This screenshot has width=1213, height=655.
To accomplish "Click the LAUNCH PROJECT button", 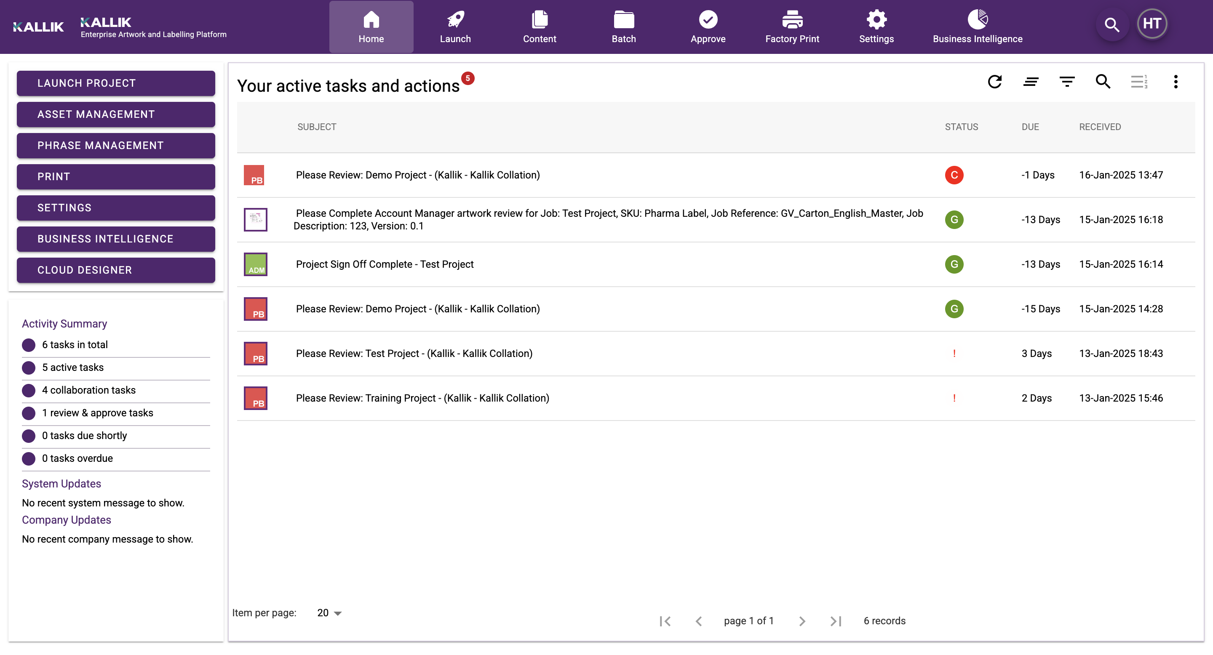I will click(115, 83).
